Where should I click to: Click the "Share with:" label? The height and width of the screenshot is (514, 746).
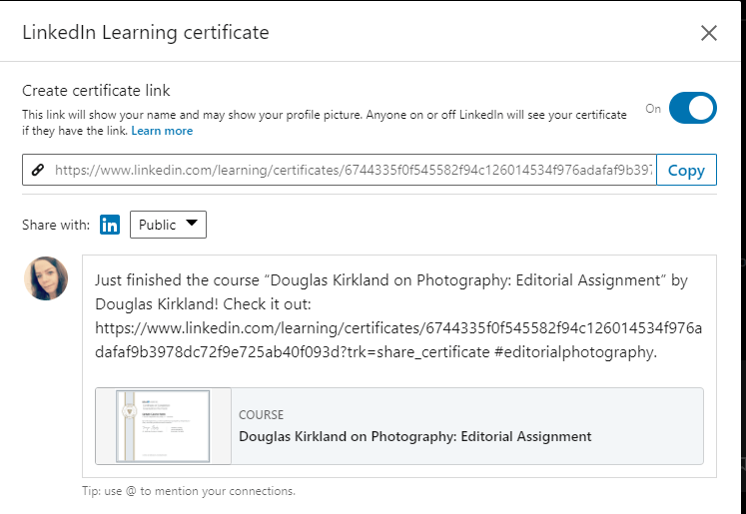[56, 225]
